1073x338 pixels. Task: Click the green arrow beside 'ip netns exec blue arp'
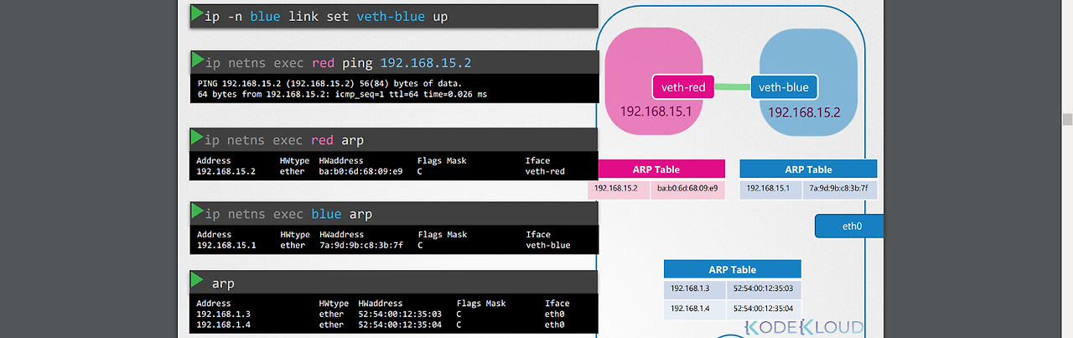click(x=197, y=211)
